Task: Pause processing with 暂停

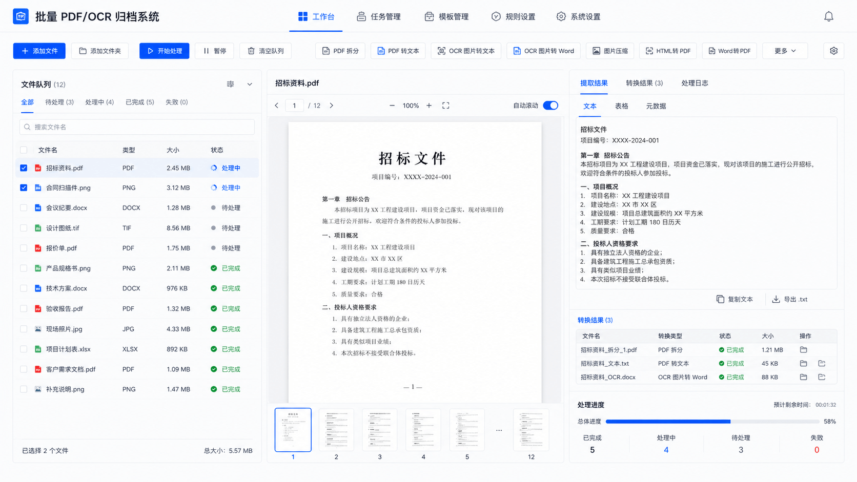Action: point(214,51)
